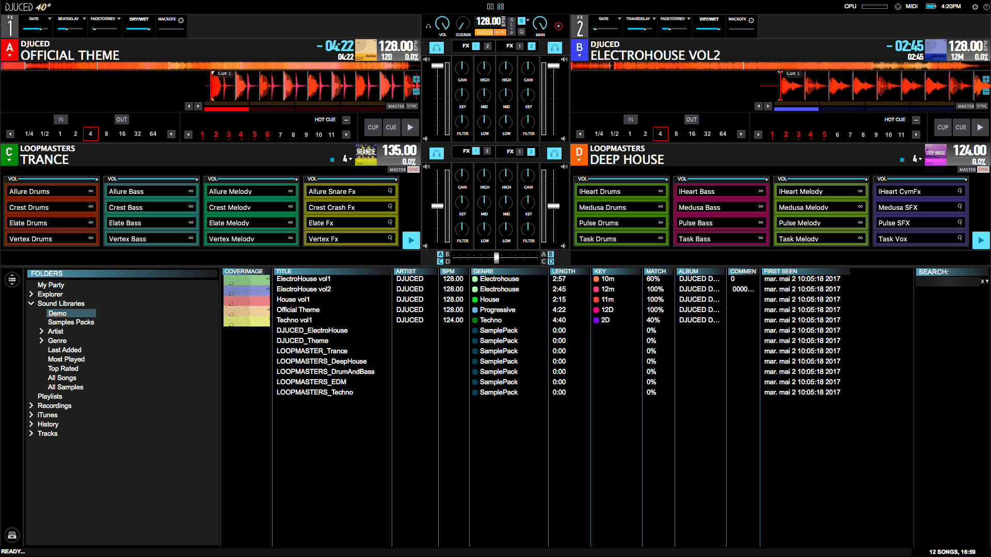Open the iTunes section in the sidebar
This screenshot has height=557, width=991.
click(47, 415)
